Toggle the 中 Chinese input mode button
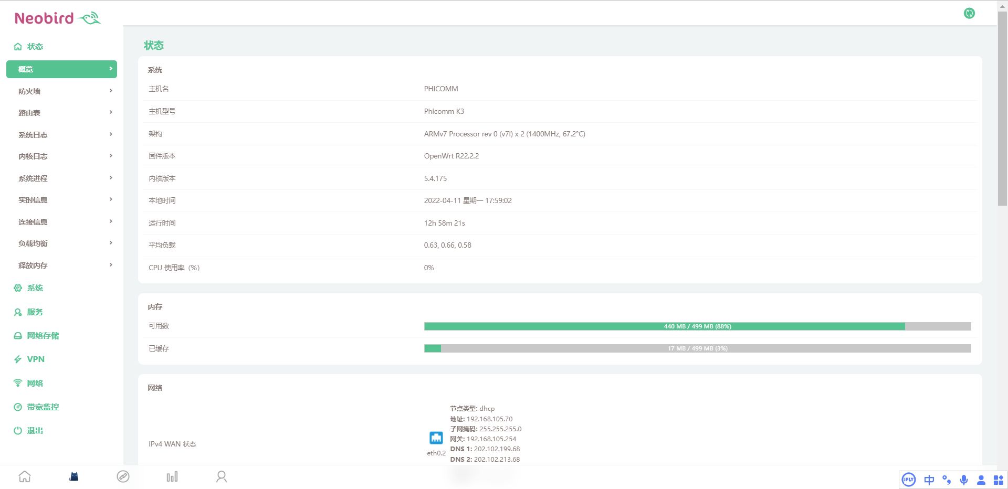1008x489 pixels. tap(929, 480)
